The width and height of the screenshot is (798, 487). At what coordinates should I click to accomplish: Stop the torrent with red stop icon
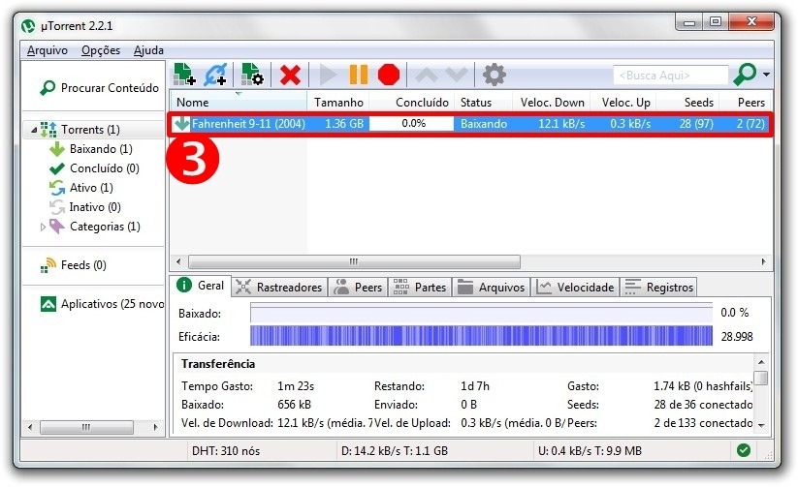[x=390, y=75]
